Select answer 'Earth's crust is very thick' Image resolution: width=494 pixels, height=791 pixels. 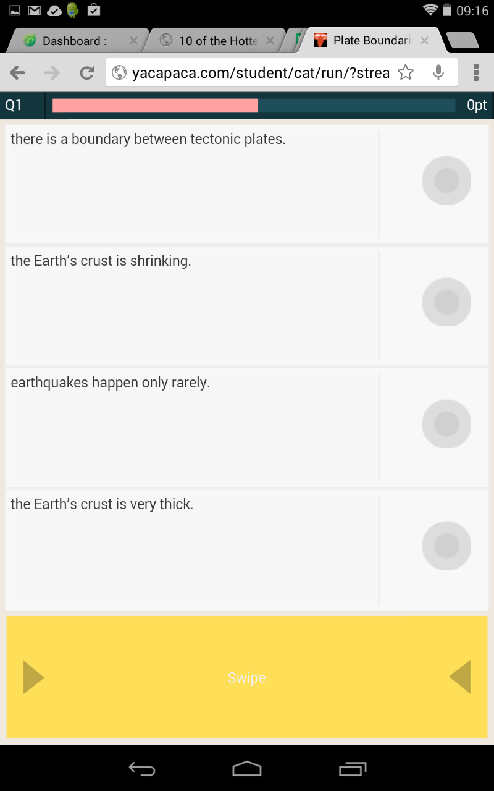[446, 546]
